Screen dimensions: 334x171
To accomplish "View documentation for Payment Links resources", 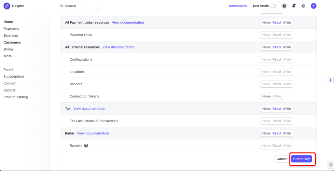I will [128, 22].
